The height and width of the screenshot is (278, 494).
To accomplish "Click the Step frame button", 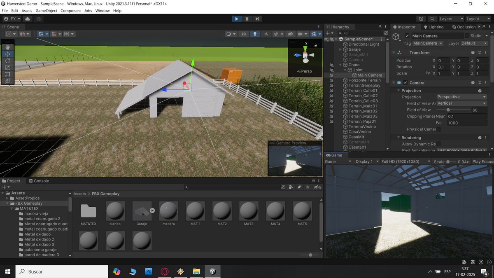I will pyautogui.click(x=257, y=19).
